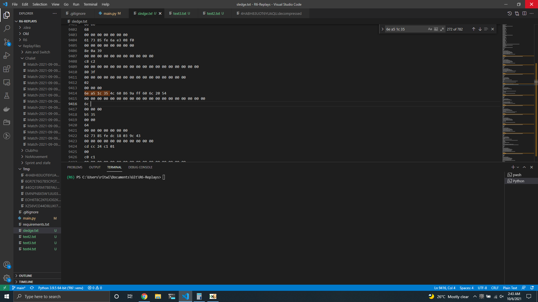Open the Run and Debug view
538x302 pixels.
[x=7, y=55]
